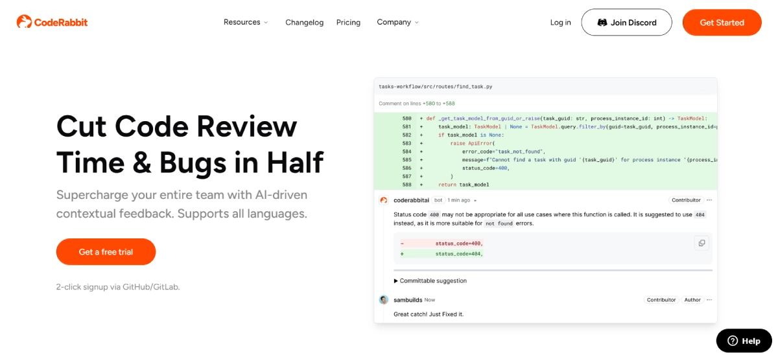Click the sambuilds user avatar
This screenshot has width=778, height=355.
(x=384, y=300)
